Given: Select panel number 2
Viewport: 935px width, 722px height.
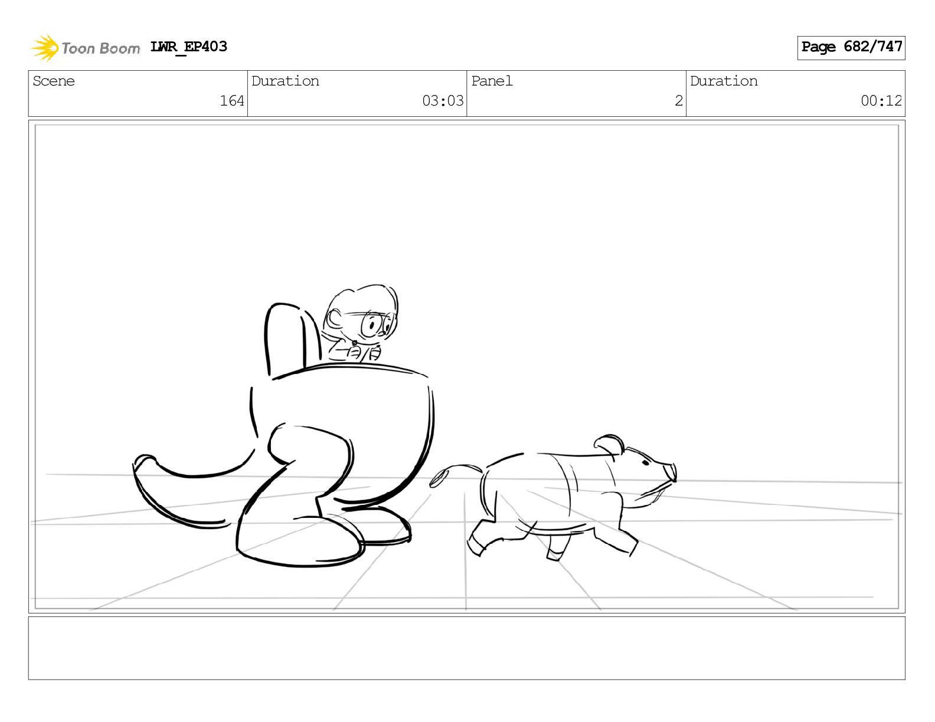Looking at the screenshot, I should (x=679, y=101).
